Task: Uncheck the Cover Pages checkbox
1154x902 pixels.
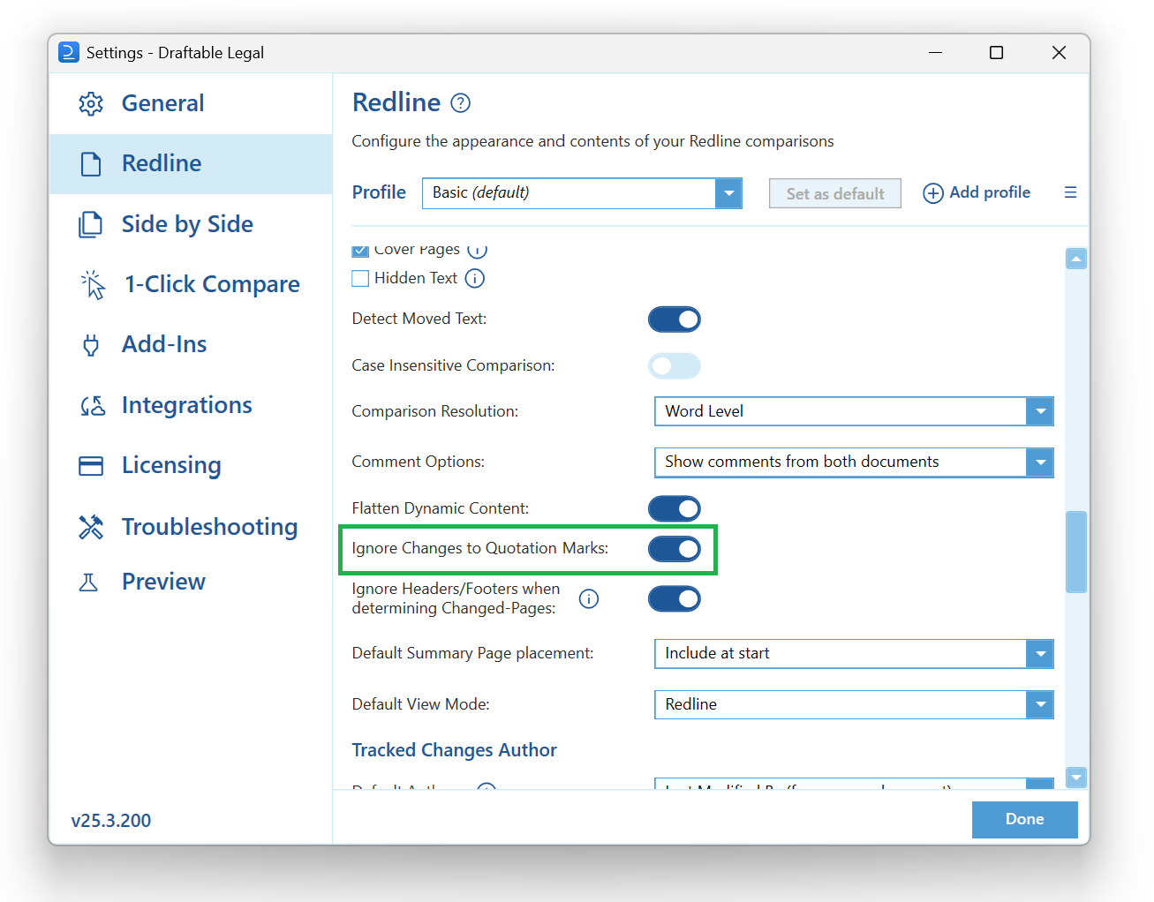Action: click(360, 251)
